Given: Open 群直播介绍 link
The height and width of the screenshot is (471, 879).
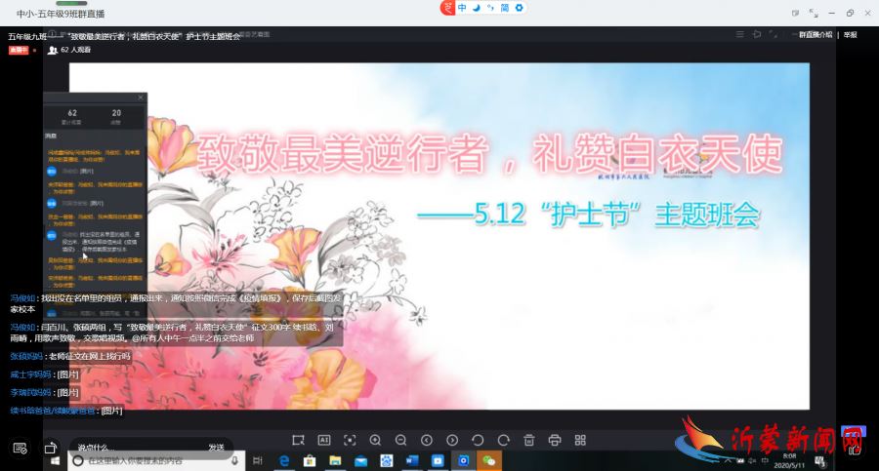Looking at the screenshot, I should pos(816,34).
